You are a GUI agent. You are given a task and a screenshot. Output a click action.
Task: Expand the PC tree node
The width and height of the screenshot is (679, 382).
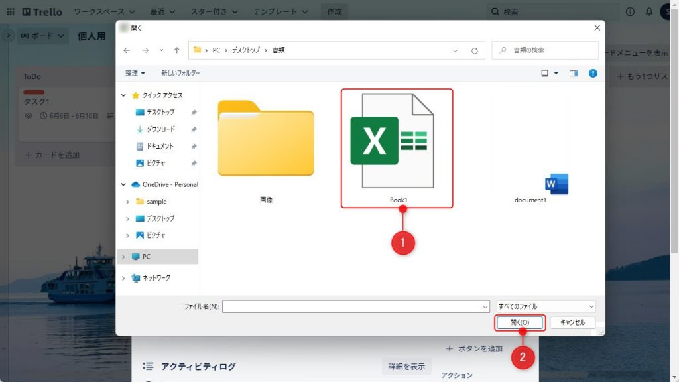(123, 257)
